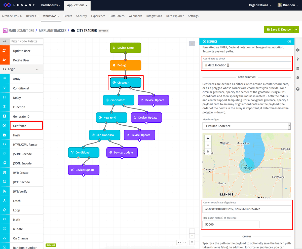
Task: Switch to the Data Explorer tab
Action: tap(175, 16)
